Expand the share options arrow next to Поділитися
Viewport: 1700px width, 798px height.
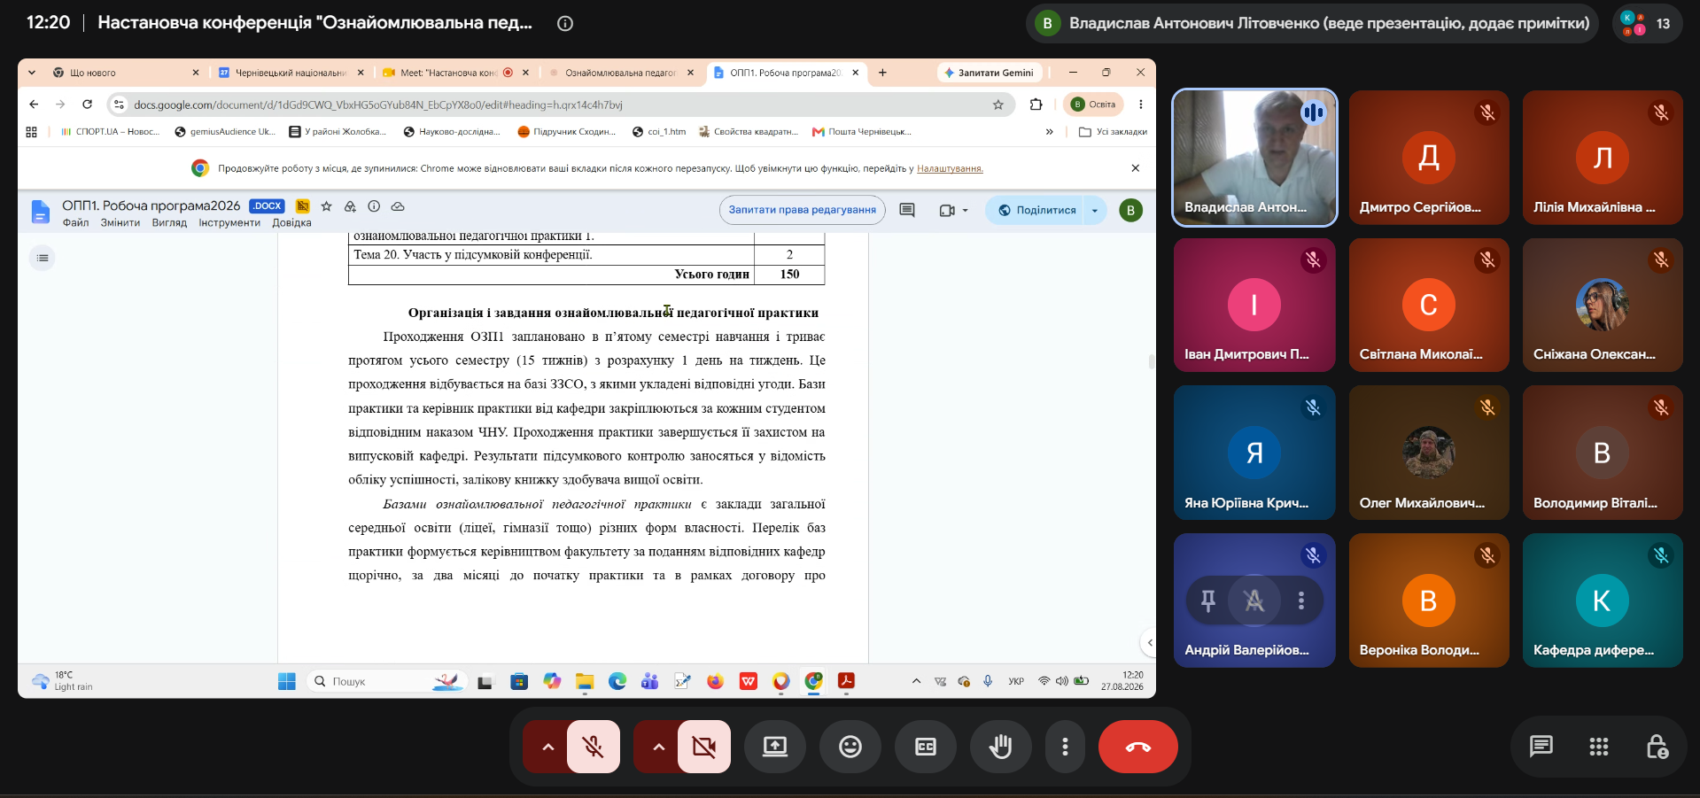tap(1096, 210)
